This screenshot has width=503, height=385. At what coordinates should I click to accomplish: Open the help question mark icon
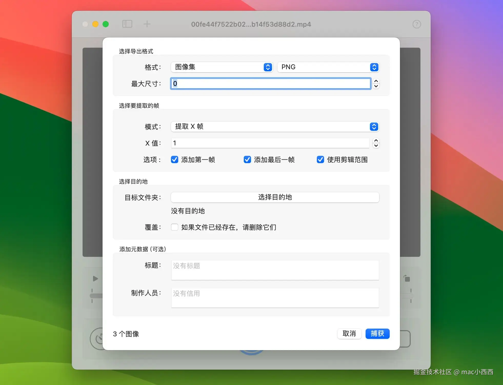pos(417,24)
